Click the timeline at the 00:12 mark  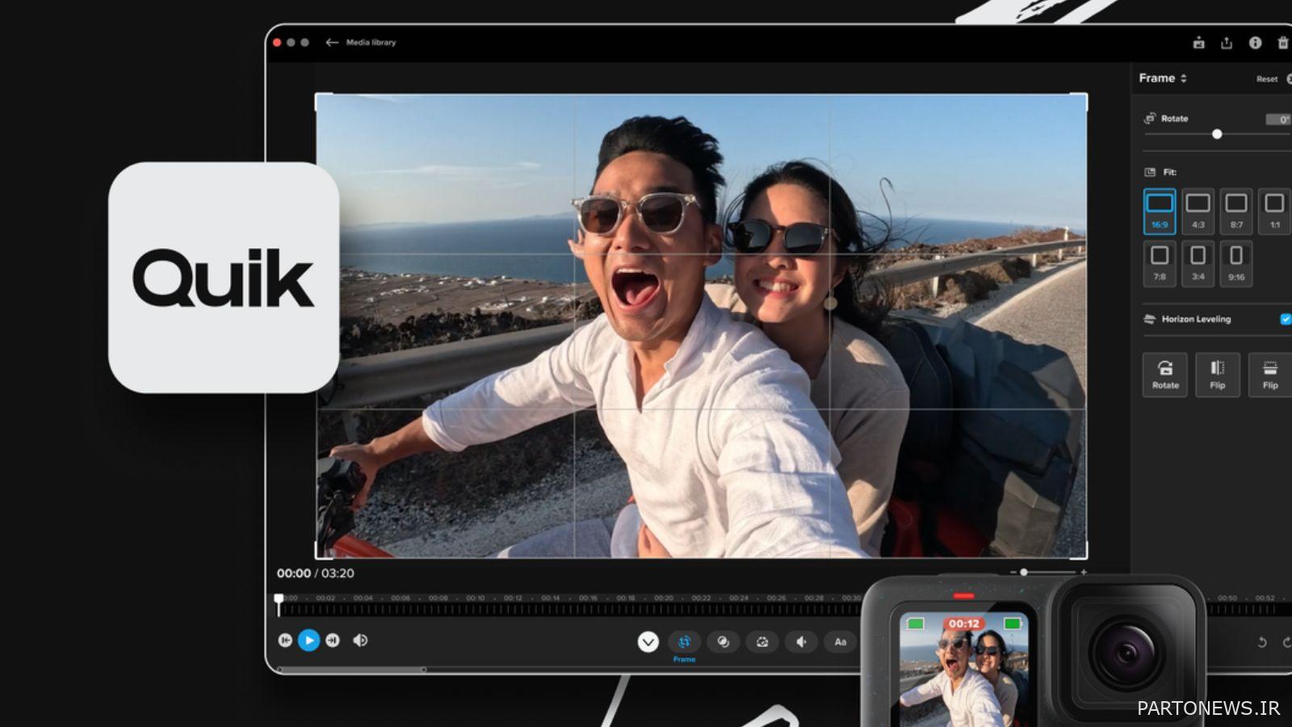coord(513,599)
